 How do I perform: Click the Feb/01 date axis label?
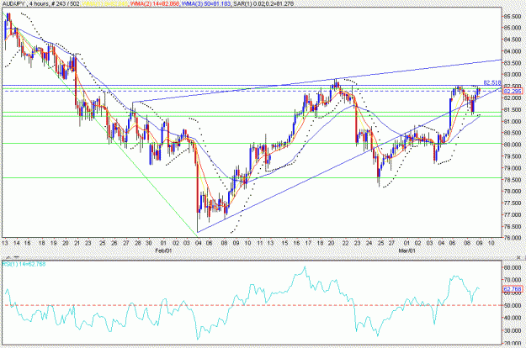(x=163, y=250)
